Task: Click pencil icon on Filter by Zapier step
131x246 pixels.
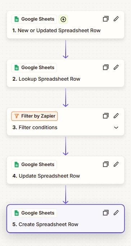Action: 116,116
